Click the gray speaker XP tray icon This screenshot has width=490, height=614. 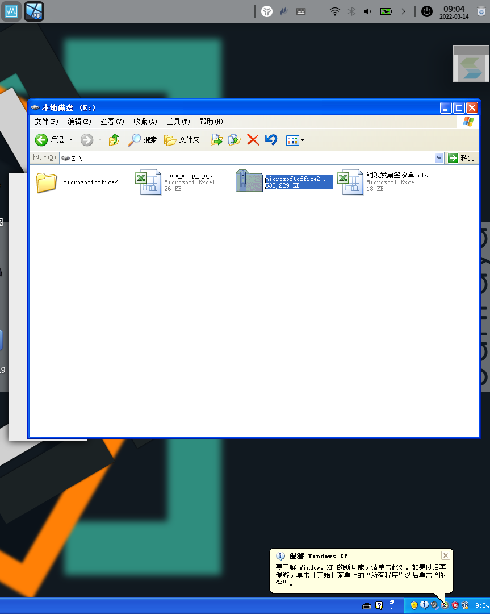pyautogui.click(x=434, y=605)
